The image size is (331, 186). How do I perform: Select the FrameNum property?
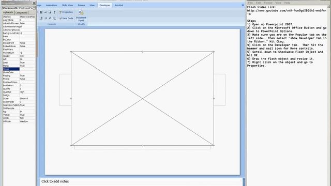pos(19,53)
